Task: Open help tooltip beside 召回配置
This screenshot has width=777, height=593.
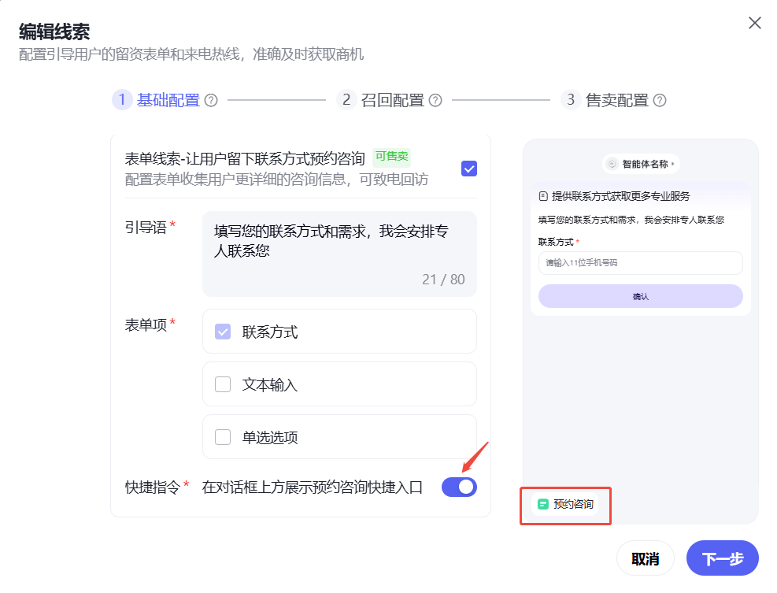Action: [x=436, y=100]
